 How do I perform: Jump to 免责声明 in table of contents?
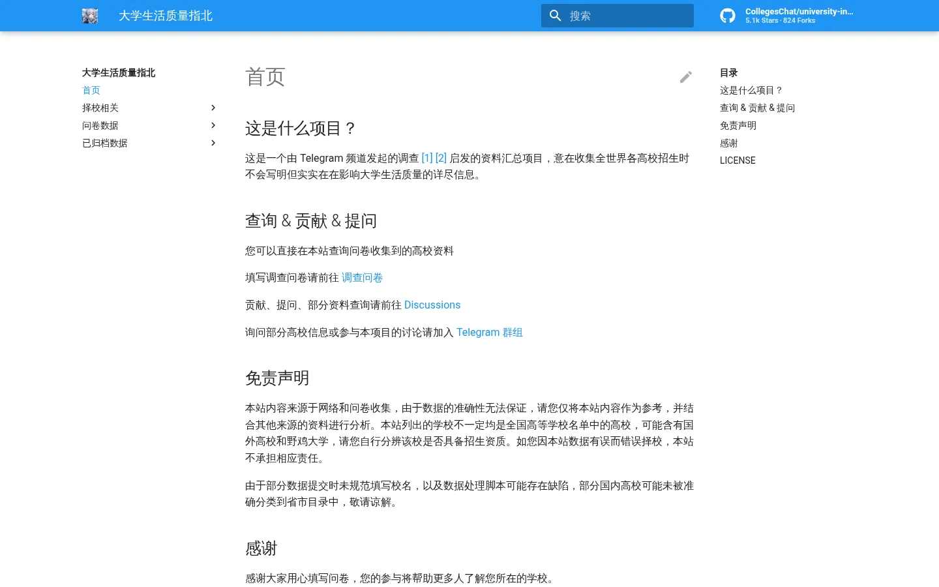pos(738,125)
